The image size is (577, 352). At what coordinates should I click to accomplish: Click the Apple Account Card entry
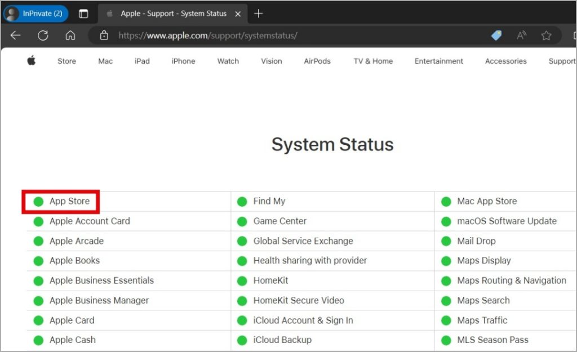(90, 221)
